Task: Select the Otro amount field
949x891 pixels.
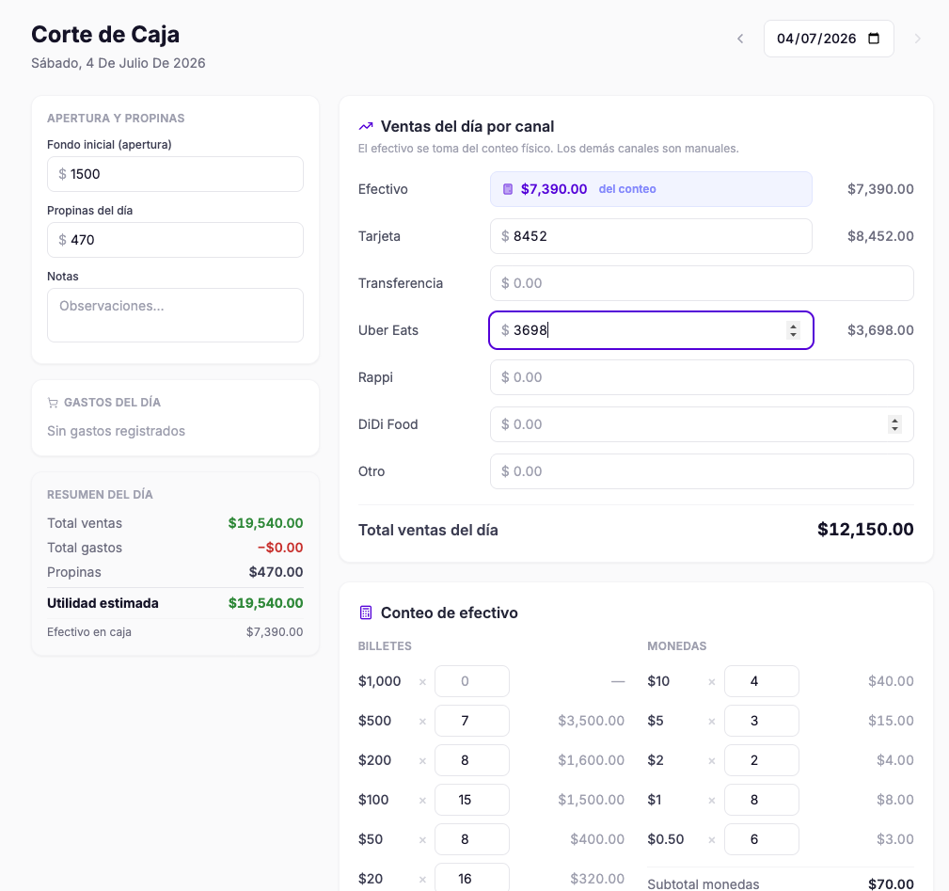Action: 702,471
